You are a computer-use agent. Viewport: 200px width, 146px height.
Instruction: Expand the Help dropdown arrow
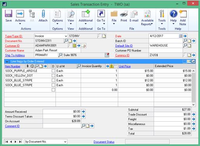click(x=174, y=24)
